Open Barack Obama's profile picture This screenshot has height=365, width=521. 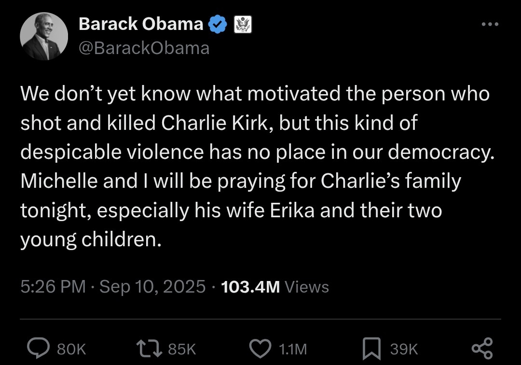(x=44, y=37)
